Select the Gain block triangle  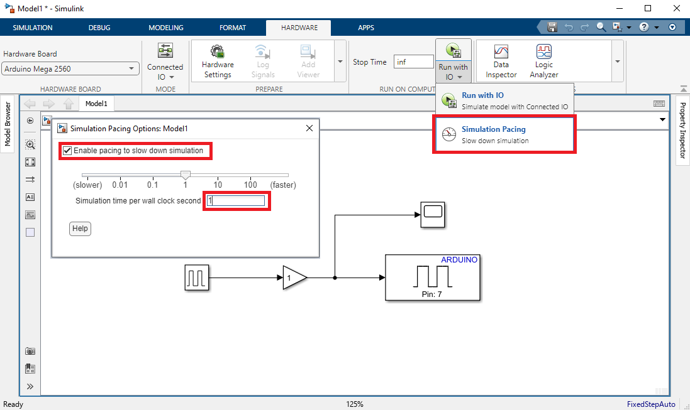coord(292,278)
